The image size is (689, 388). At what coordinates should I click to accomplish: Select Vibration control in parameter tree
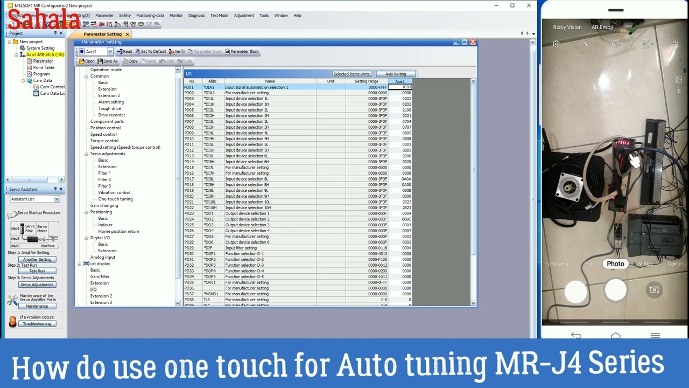pos(114,192)
